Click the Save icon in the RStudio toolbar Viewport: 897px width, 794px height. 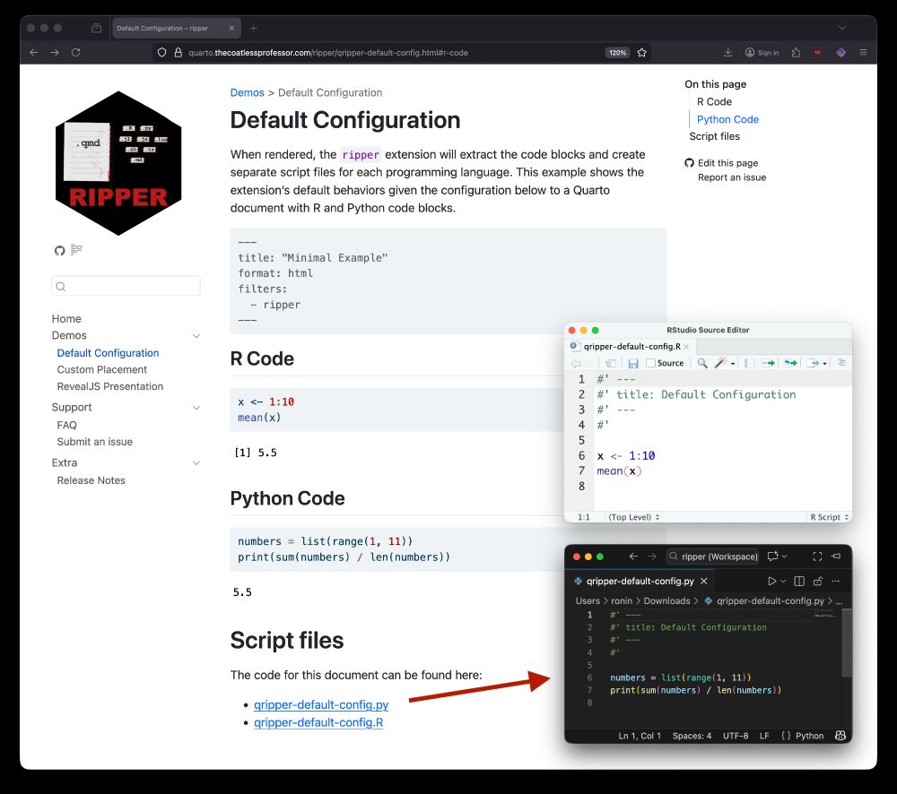633,363
